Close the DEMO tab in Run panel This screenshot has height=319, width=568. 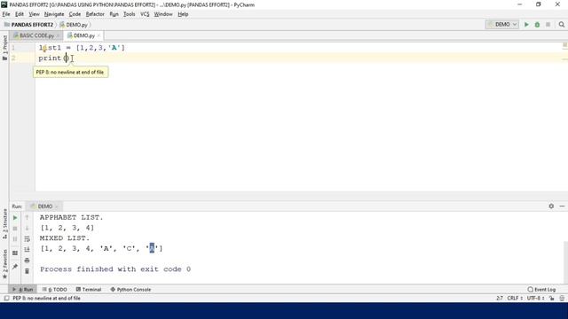[57, 206]
